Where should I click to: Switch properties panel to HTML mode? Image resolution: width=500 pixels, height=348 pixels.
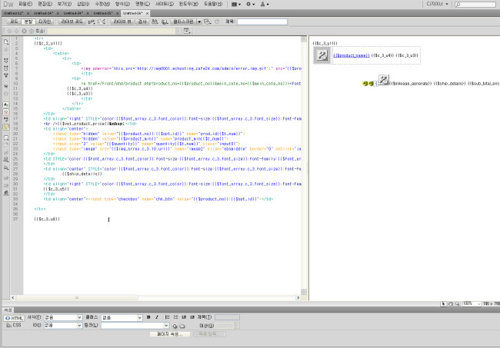coord(15,317)
